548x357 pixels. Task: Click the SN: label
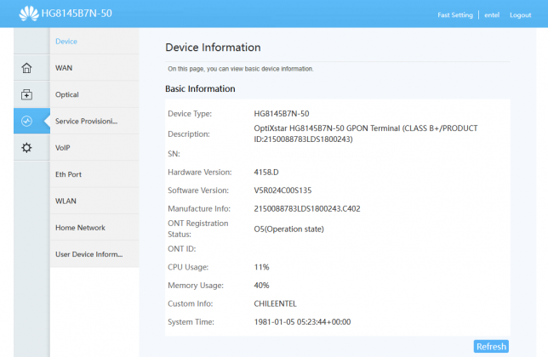(174, 154)
